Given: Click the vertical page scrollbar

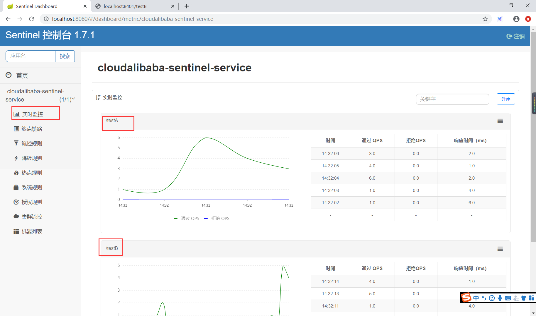Looking at the screenshot, I should point(533,138).
